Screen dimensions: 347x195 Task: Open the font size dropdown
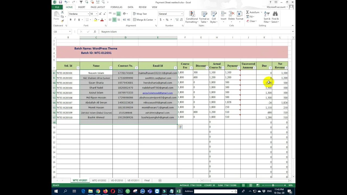pyautogui.click(x=97, y=14)
